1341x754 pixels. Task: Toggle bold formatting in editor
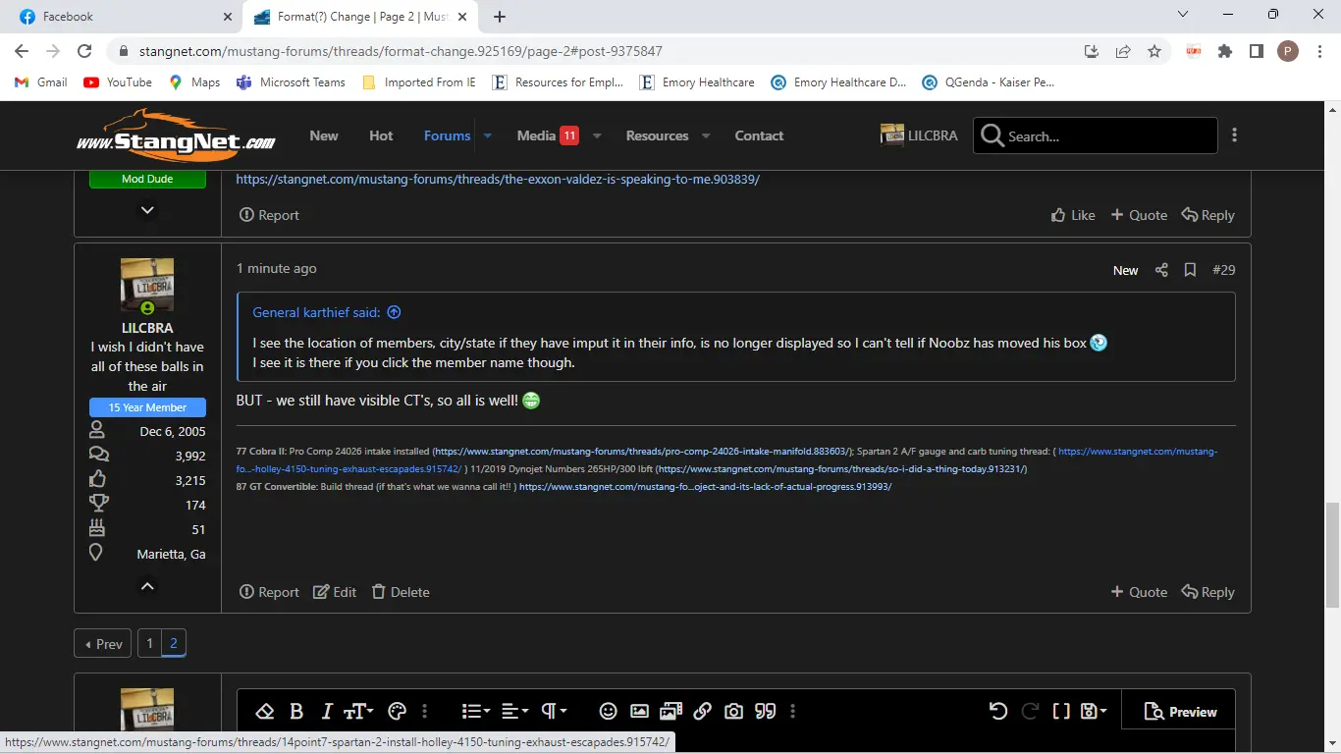[x=296, y=712]
